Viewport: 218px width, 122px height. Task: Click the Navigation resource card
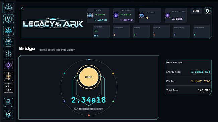point(101,31)
